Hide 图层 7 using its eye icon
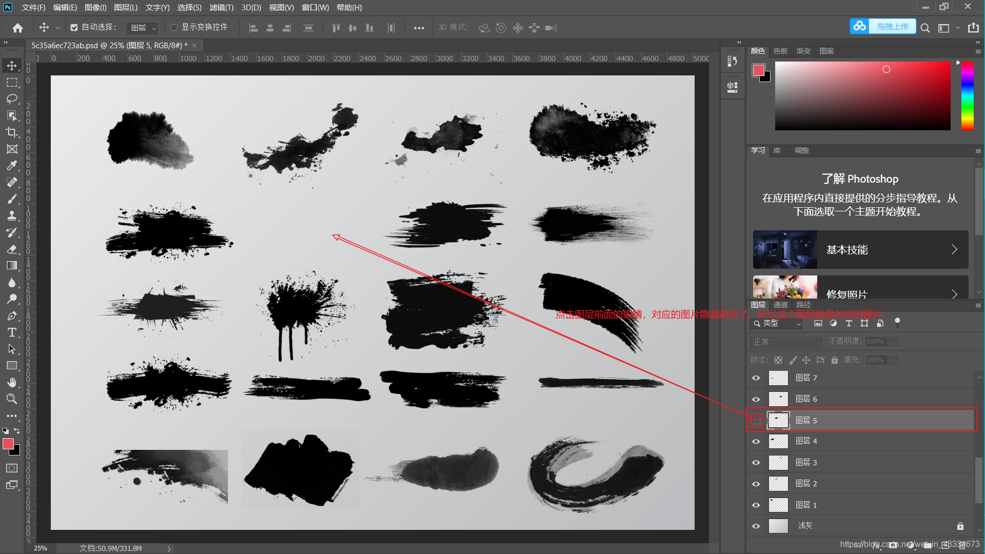Viewport: 985px width, 554px height. click(x=756, y=378)
